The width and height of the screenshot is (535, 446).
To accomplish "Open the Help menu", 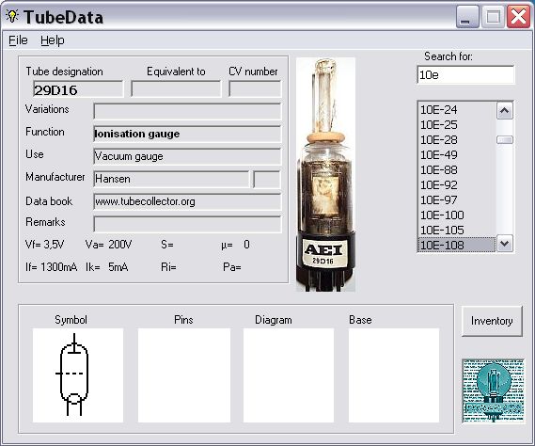I will [x=53, y=40].
